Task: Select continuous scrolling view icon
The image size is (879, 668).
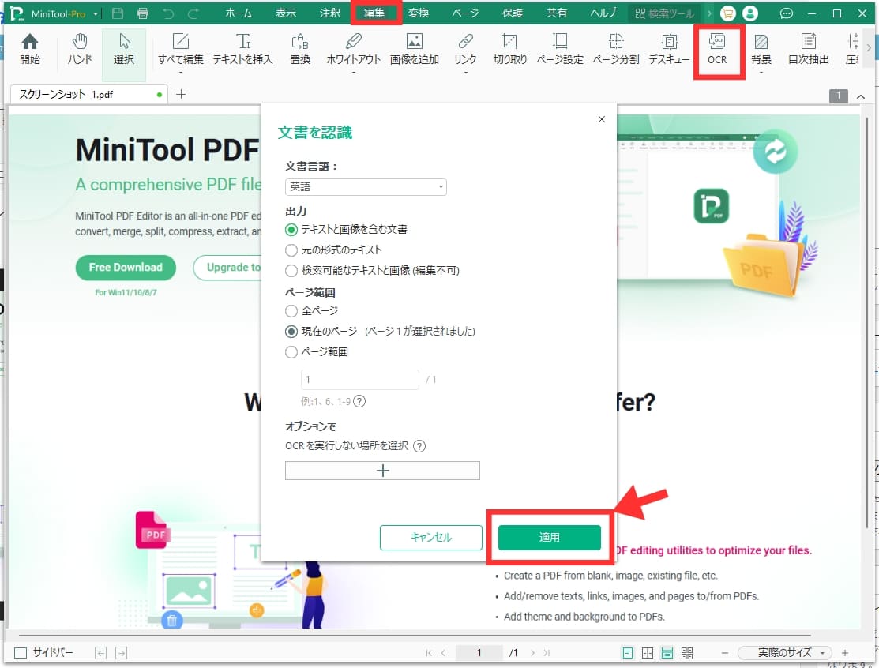Action: pos(667,652)
